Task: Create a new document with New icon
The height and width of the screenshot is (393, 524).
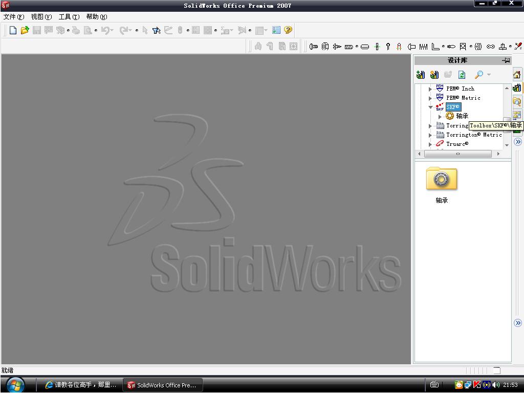Action: point(13,30)
